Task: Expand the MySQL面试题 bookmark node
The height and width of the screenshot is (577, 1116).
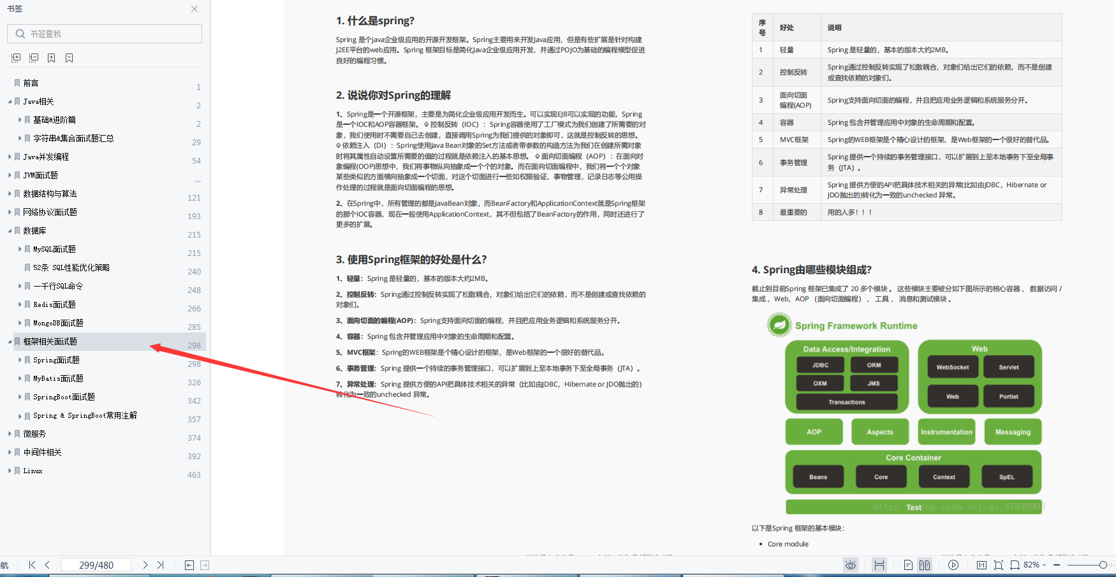Action: click(x=20, y=249)
